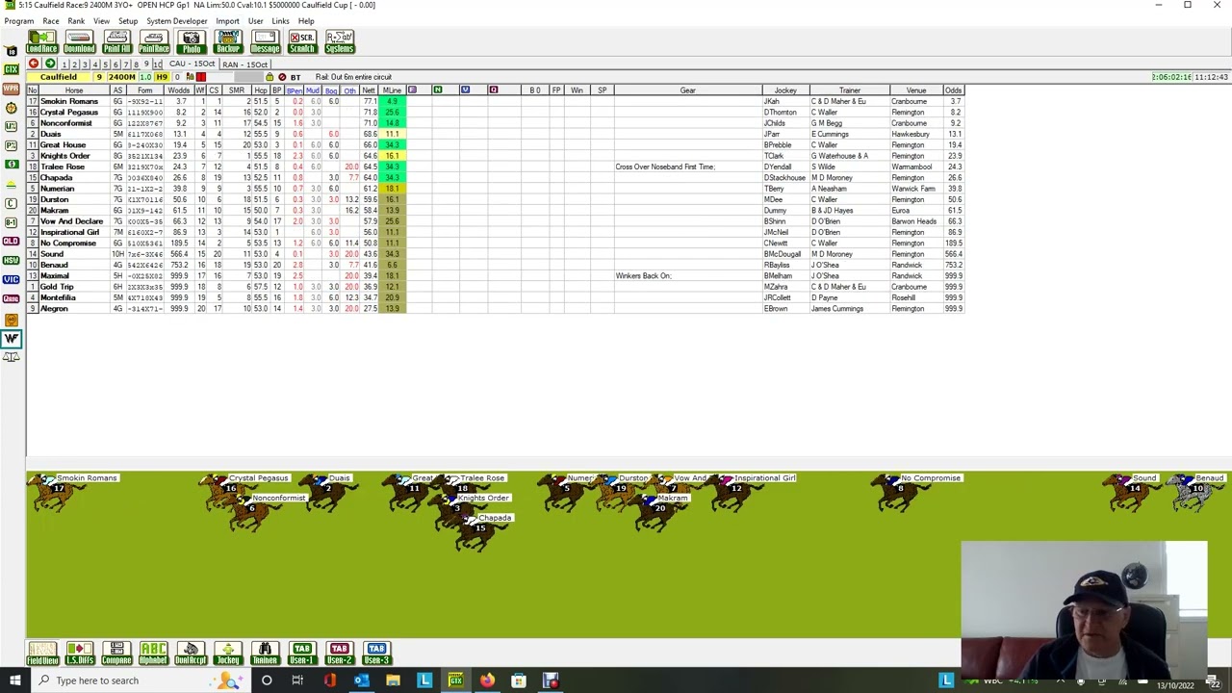Open the Jockey view
1232x693 pixels.
[228, 654]
